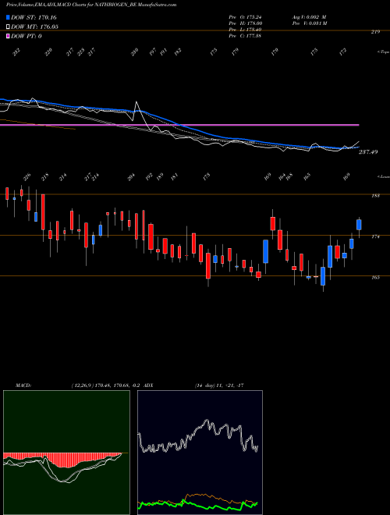Screen dimensions: 390x515
Task: Click the magenta horizontal DOW PT line
Action: pos(179,125)
